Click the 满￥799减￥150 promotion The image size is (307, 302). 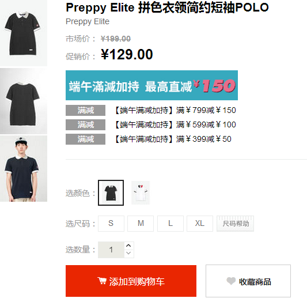[175, 110]
